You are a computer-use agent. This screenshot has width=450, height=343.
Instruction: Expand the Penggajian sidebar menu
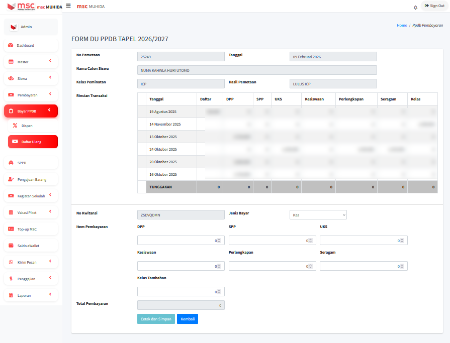pyautogui.click(x=31, y=279)
